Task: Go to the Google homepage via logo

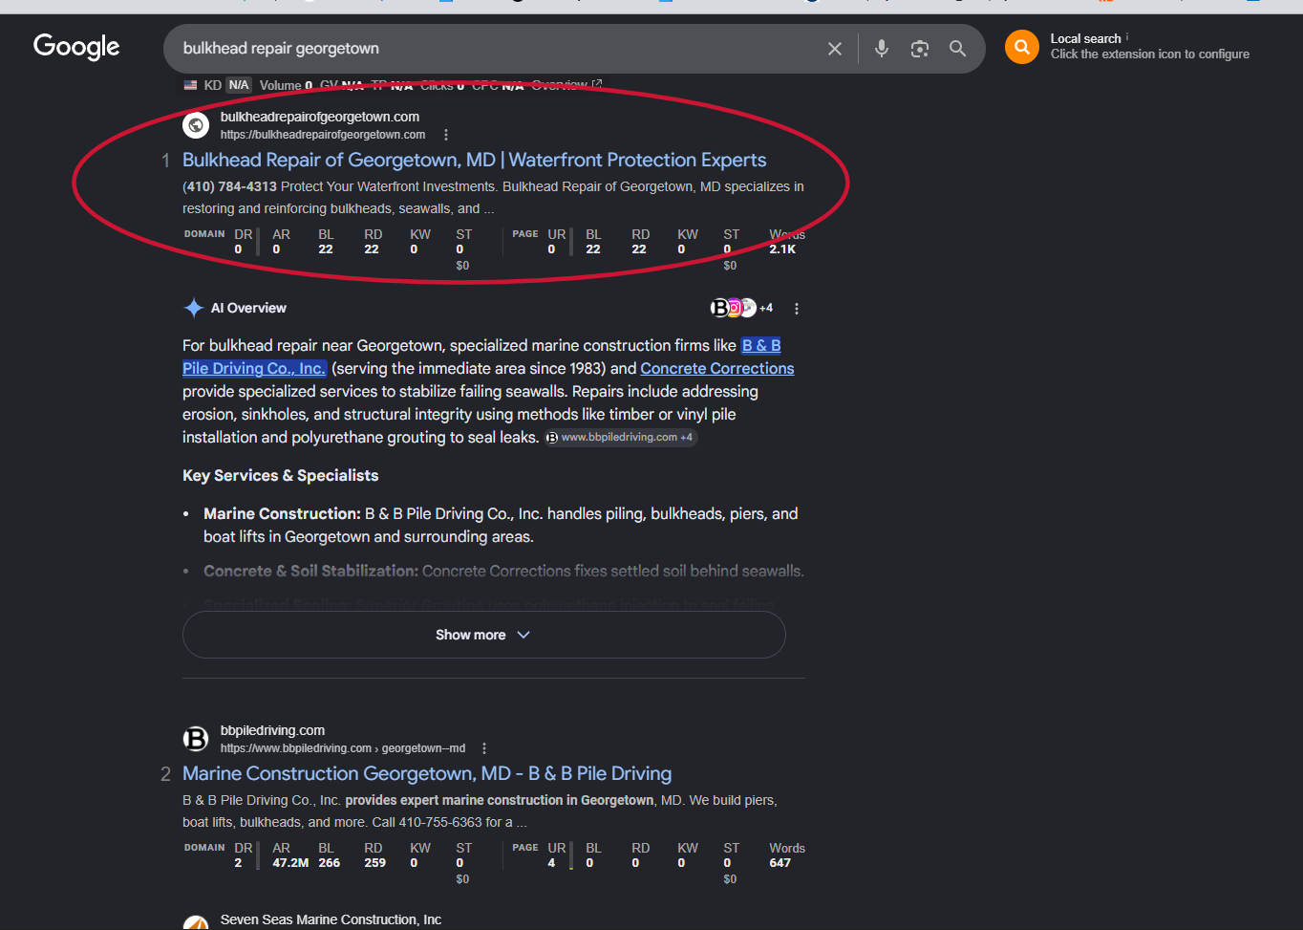Action: 76,47
